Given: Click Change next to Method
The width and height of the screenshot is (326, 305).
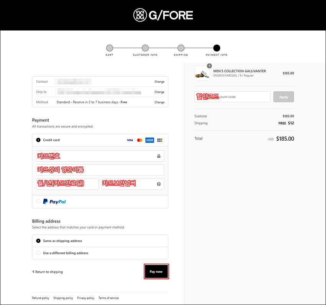Looking at the screenshot, I should coord(159,102).
